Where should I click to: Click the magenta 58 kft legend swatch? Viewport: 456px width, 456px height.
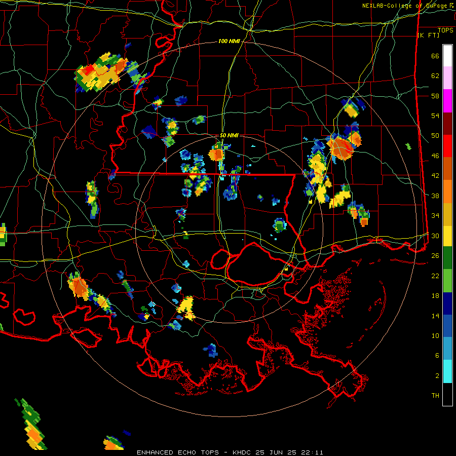click(447, 101)
